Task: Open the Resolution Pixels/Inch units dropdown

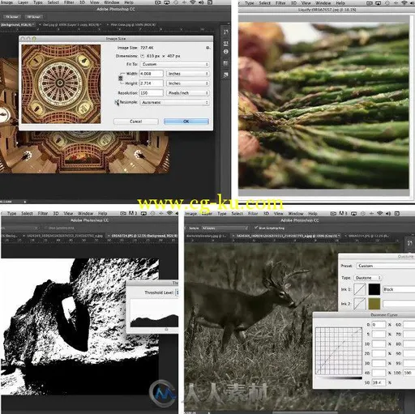Action: [188, 93]
